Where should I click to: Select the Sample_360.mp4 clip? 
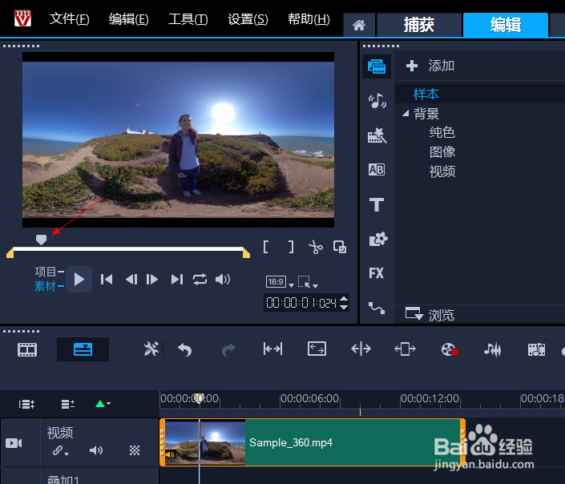(312, 442)
